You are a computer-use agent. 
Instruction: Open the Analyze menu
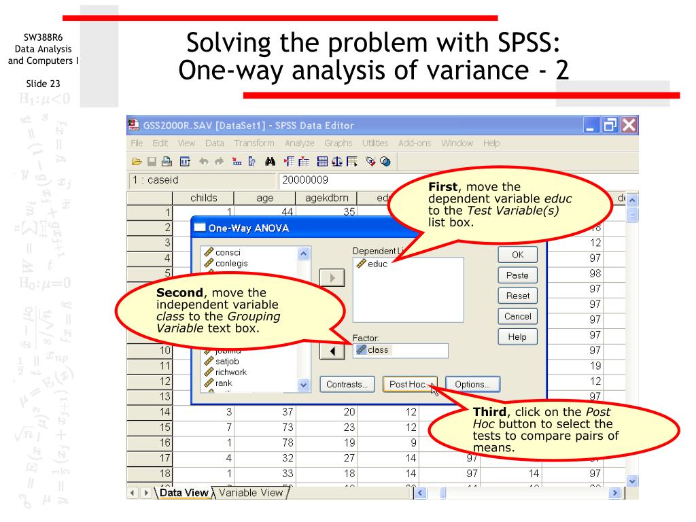point(300,143)
